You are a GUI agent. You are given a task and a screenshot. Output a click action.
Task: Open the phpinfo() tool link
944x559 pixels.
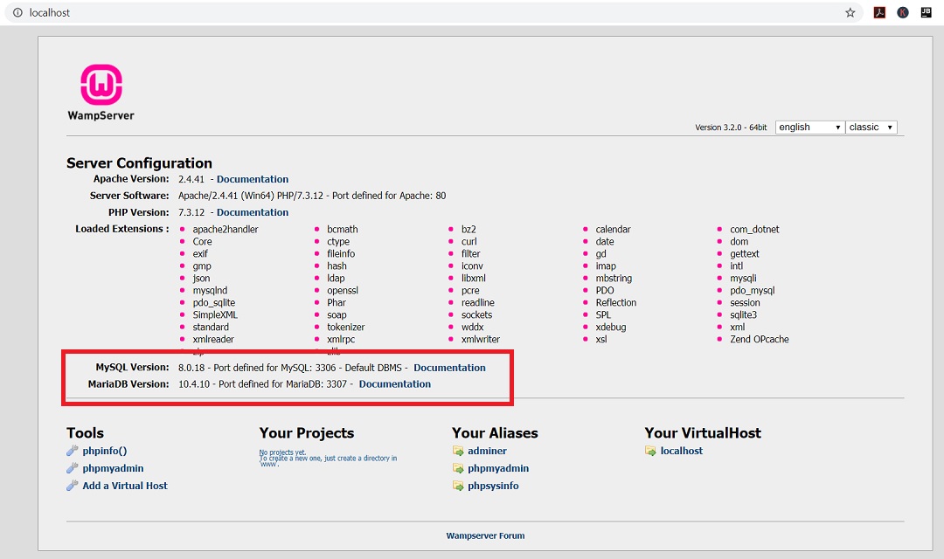pos(105,451)
